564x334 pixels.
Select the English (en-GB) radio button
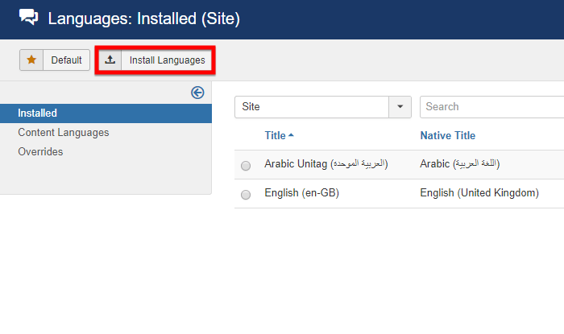click(246, 195)
